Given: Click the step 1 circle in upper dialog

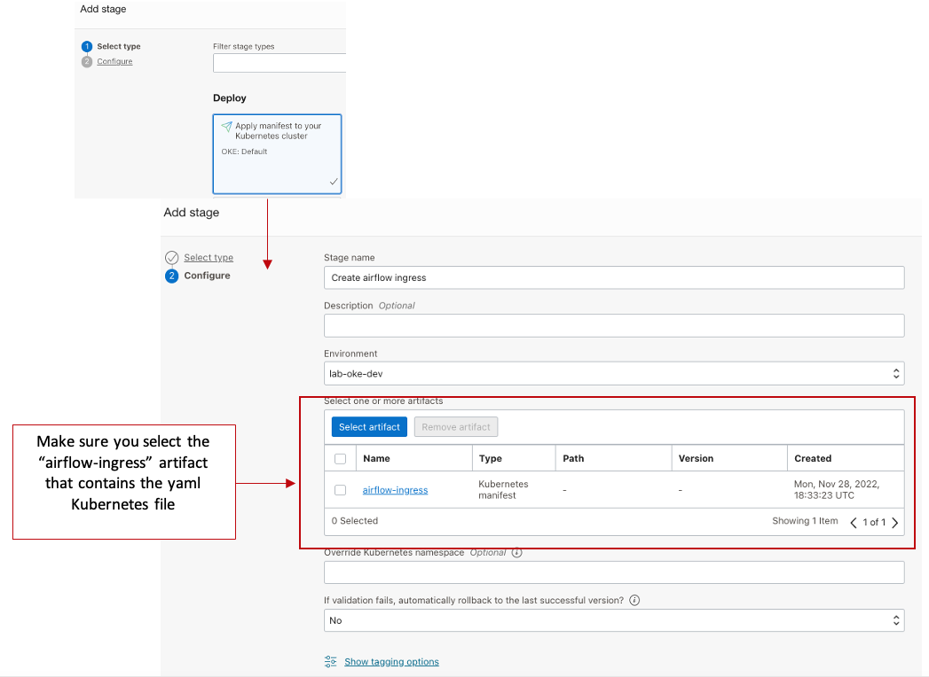Looking at the screenshot, I should click(87, 46).
